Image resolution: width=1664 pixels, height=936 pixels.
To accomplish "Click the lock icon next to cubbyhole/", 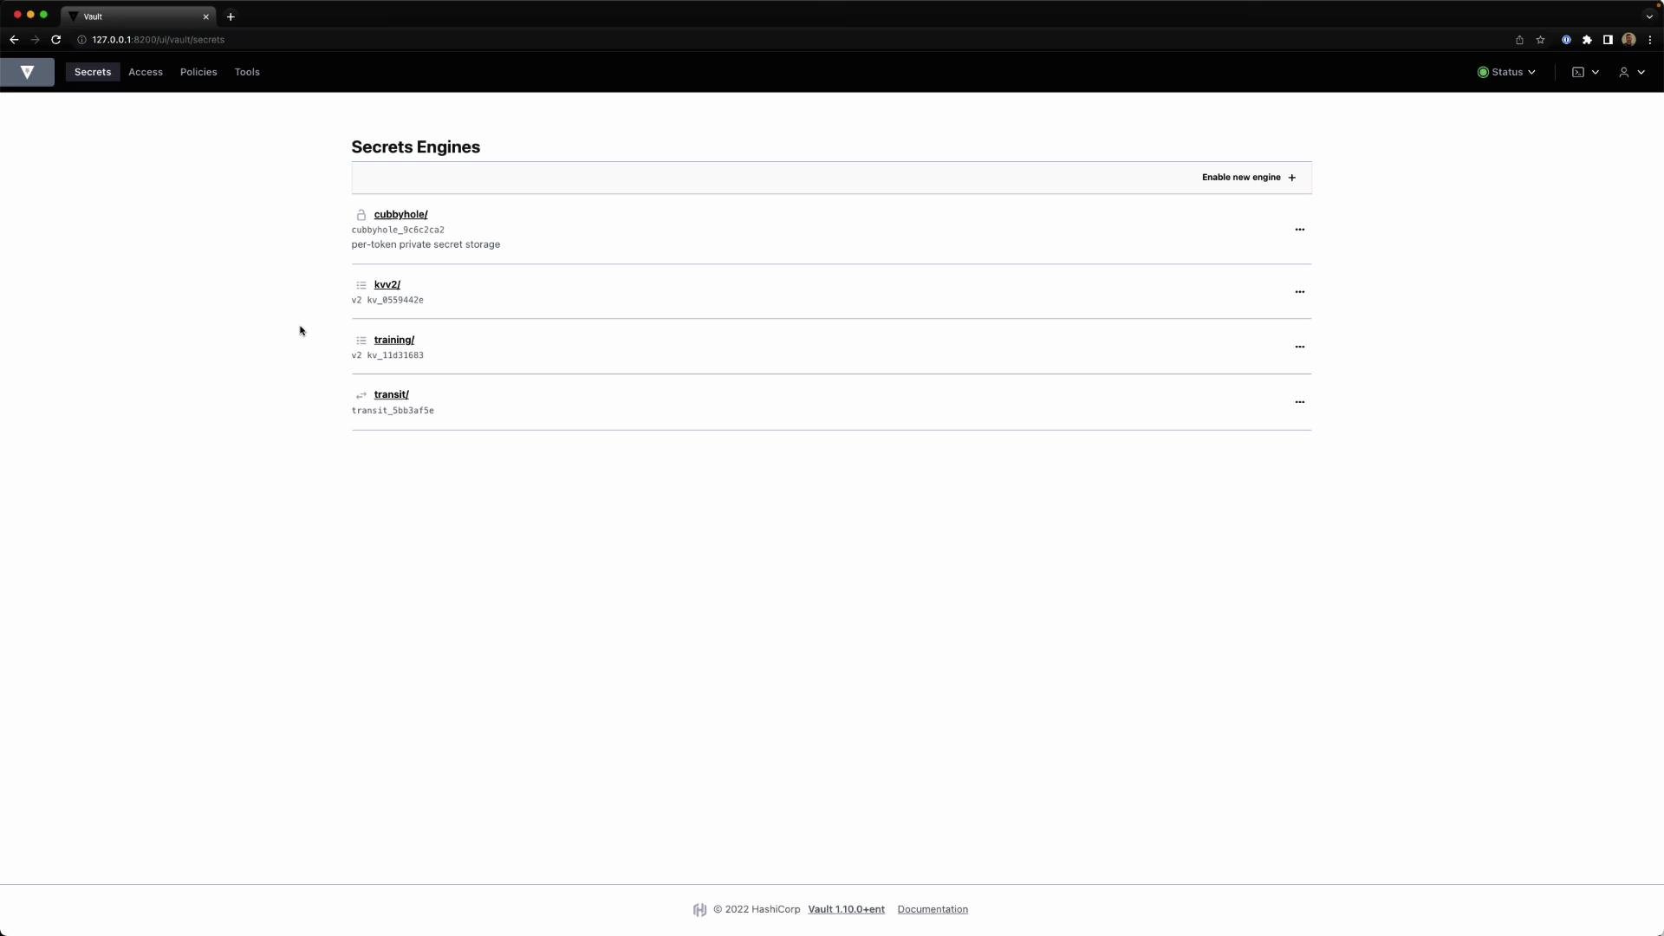I will pos(361,215).
